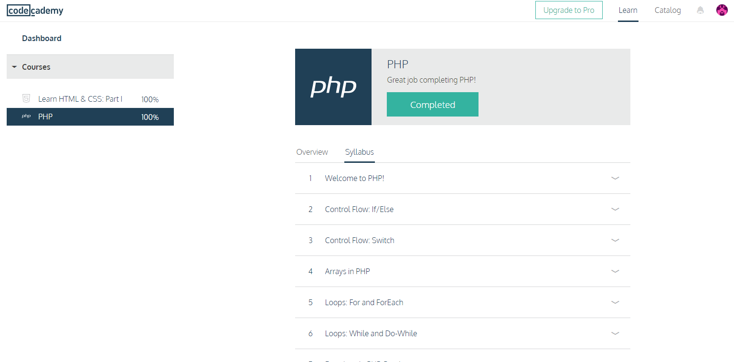Viewport: 734px width, 362px height.
Task: Open the Learn menu item
Action: (628, 10)
